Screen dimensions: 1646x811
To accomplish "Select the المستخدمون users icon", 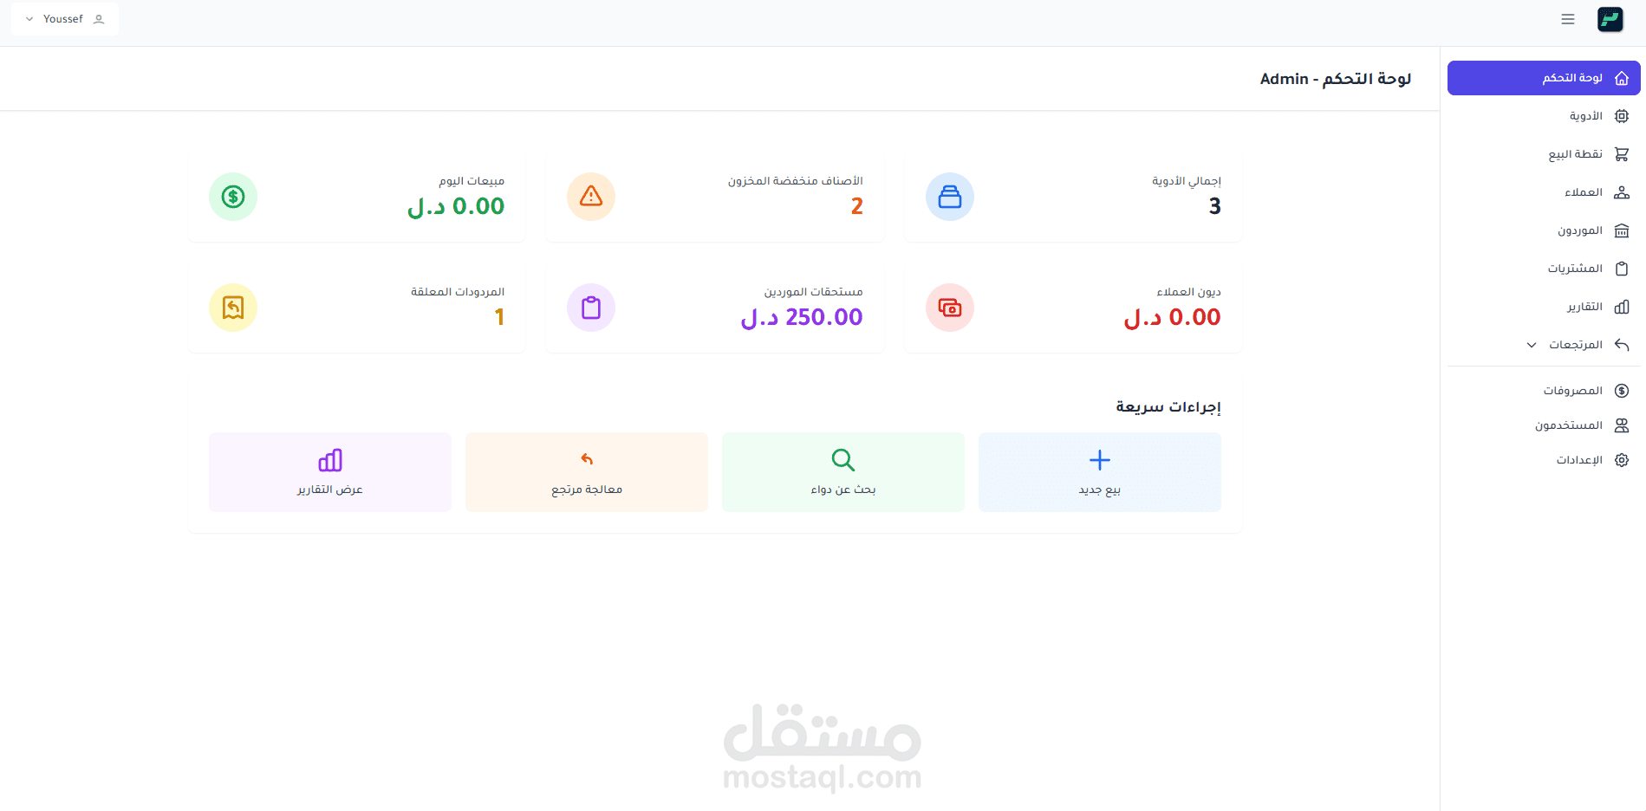I will tap(1621, 425).
